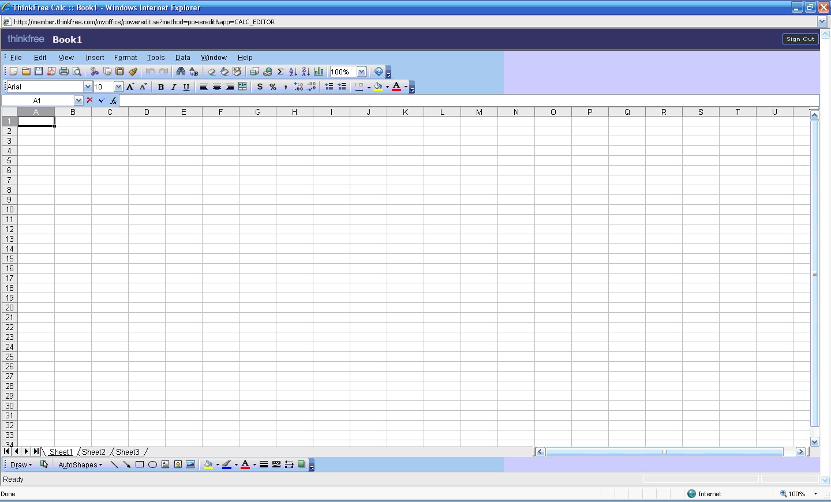This screenshot has width=831, height=502.
Task: Open Find with binoculars icon
Action: [181, 72]
